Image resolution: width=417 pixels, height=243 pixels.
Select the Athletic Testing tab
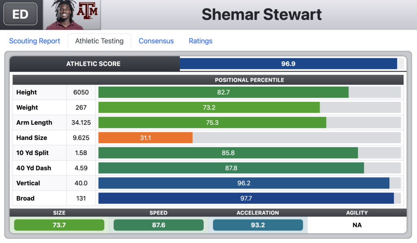99,41
